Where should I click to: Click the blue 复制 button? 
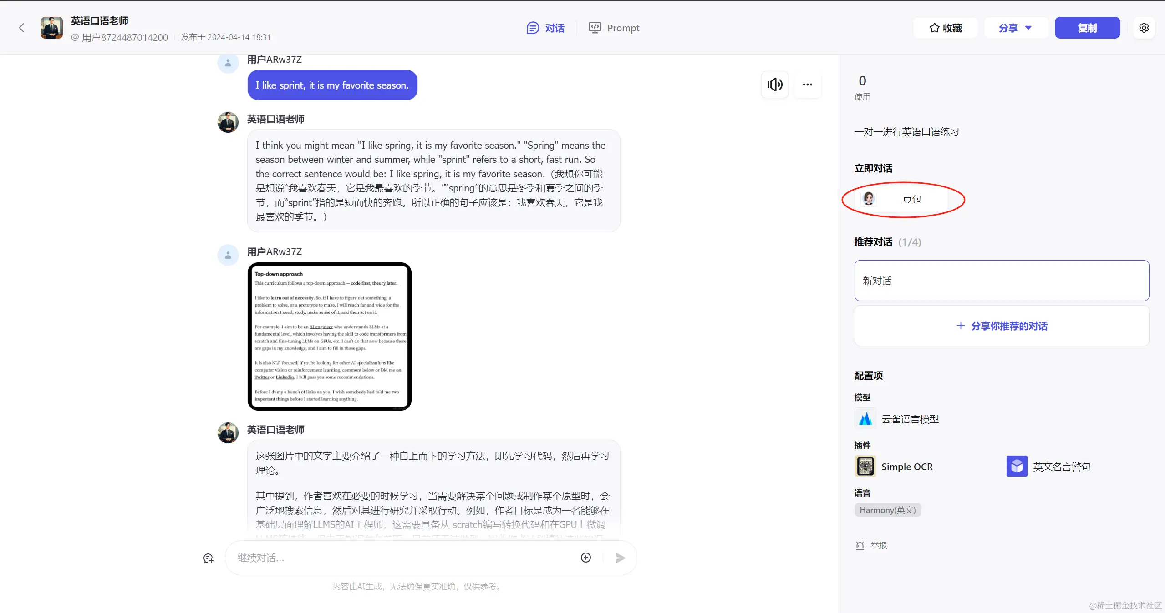click(1087, 28)
